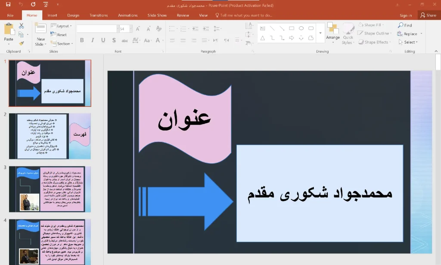Toggle Bold formatting
Image resolution: width=441 pixels, height=265 pixels.
[x=82, y=40]
